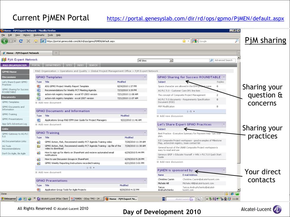Open the Démarrer start button
The image size is (290, 217).
[x=8, y=199]
